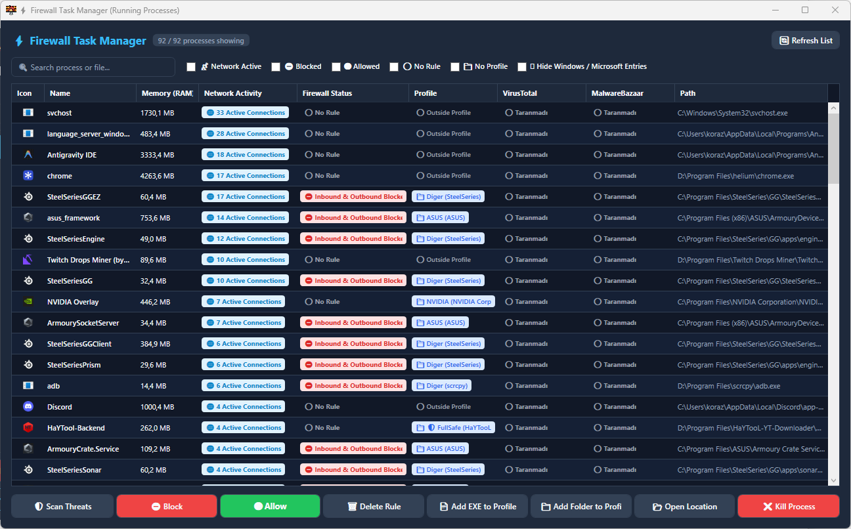Check the Allowed filter checkbox
Image resolution: width=851 pixels, height=529 pixels.
336,67
